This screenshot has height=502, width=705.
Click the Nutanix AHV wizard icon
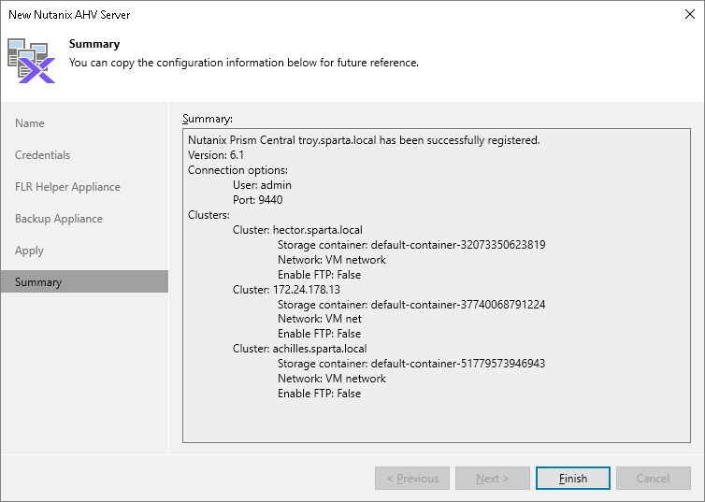[x=32, y=60]
